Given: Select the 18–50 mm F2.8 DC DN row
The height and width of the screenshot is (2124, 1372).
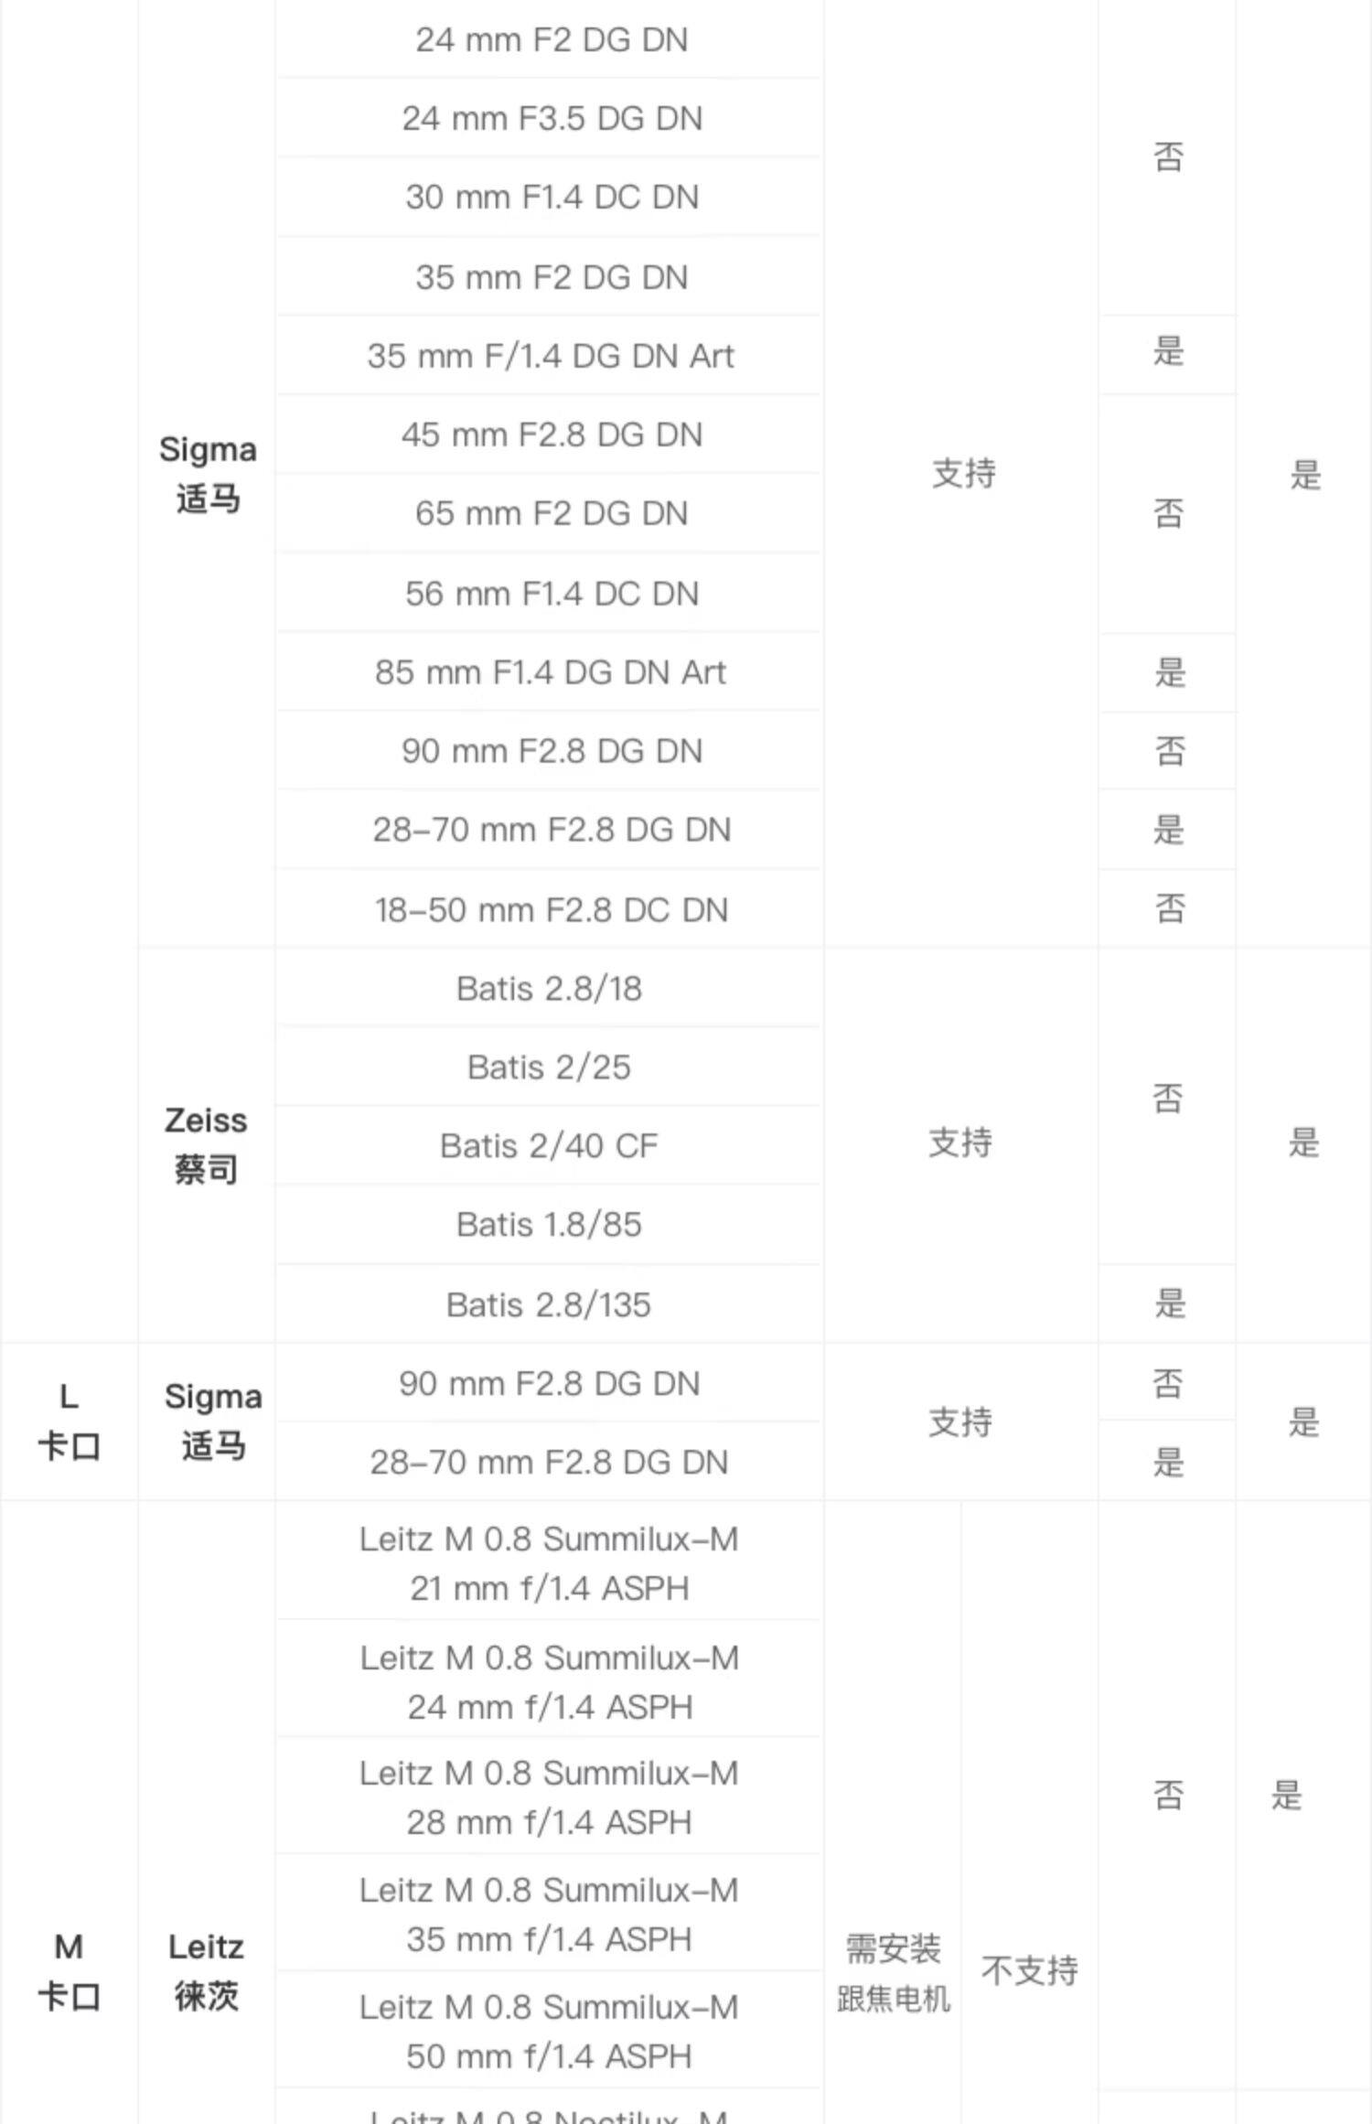Looking at the screenshot, I should pyautogui.click(x=551, y=910).
